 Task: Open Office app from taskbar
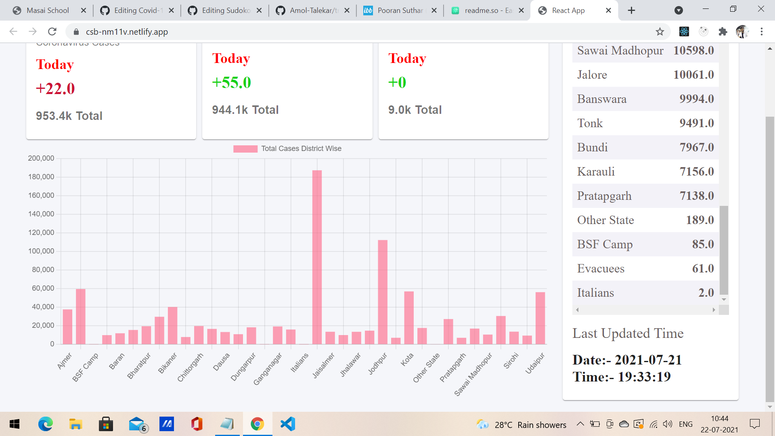(197, 424)
